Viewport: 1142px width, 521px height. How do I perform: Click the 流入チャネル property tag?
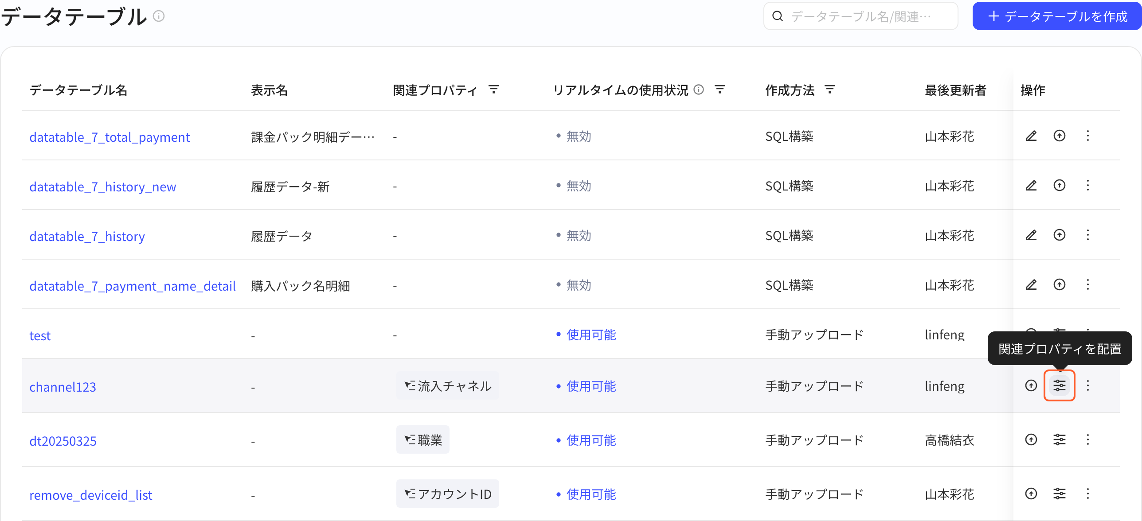pyautogui.click(x=448, y=386)
